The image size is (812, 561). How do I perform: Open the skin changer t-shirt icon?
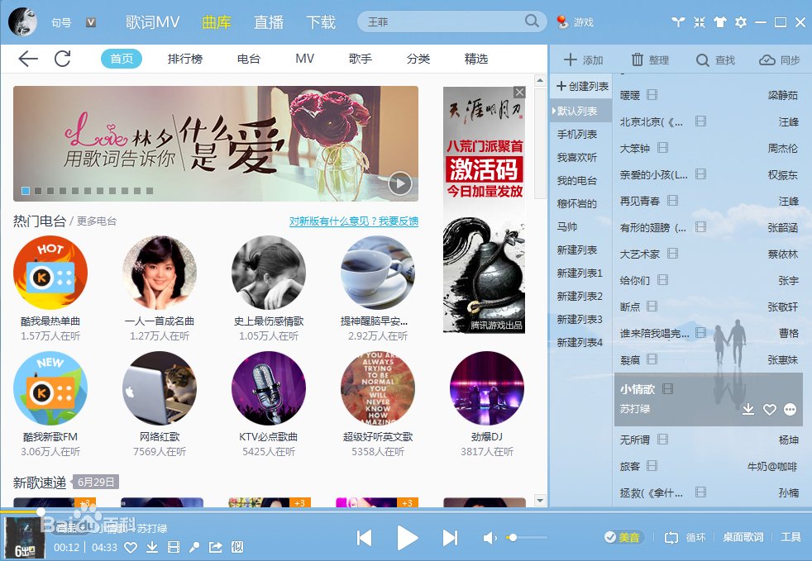720,23
